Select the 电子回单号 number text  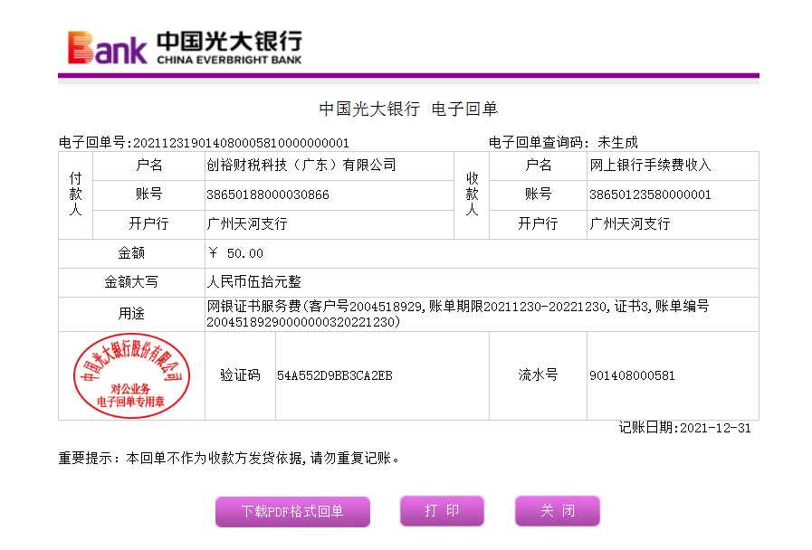[241, 143]
